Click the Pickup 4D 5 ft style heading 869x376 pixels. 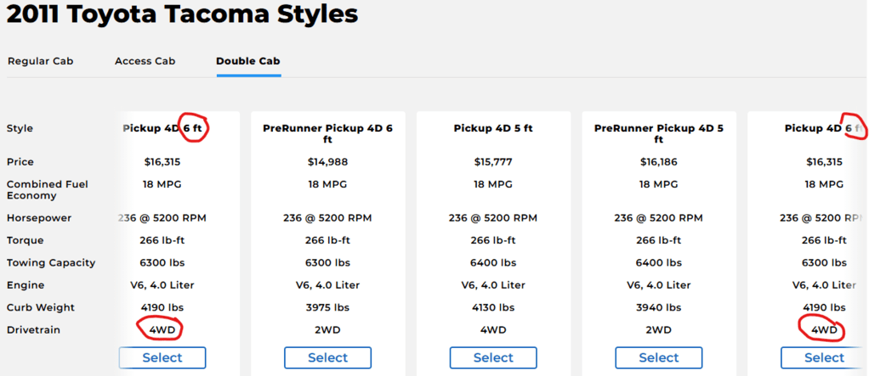[493, 128]
